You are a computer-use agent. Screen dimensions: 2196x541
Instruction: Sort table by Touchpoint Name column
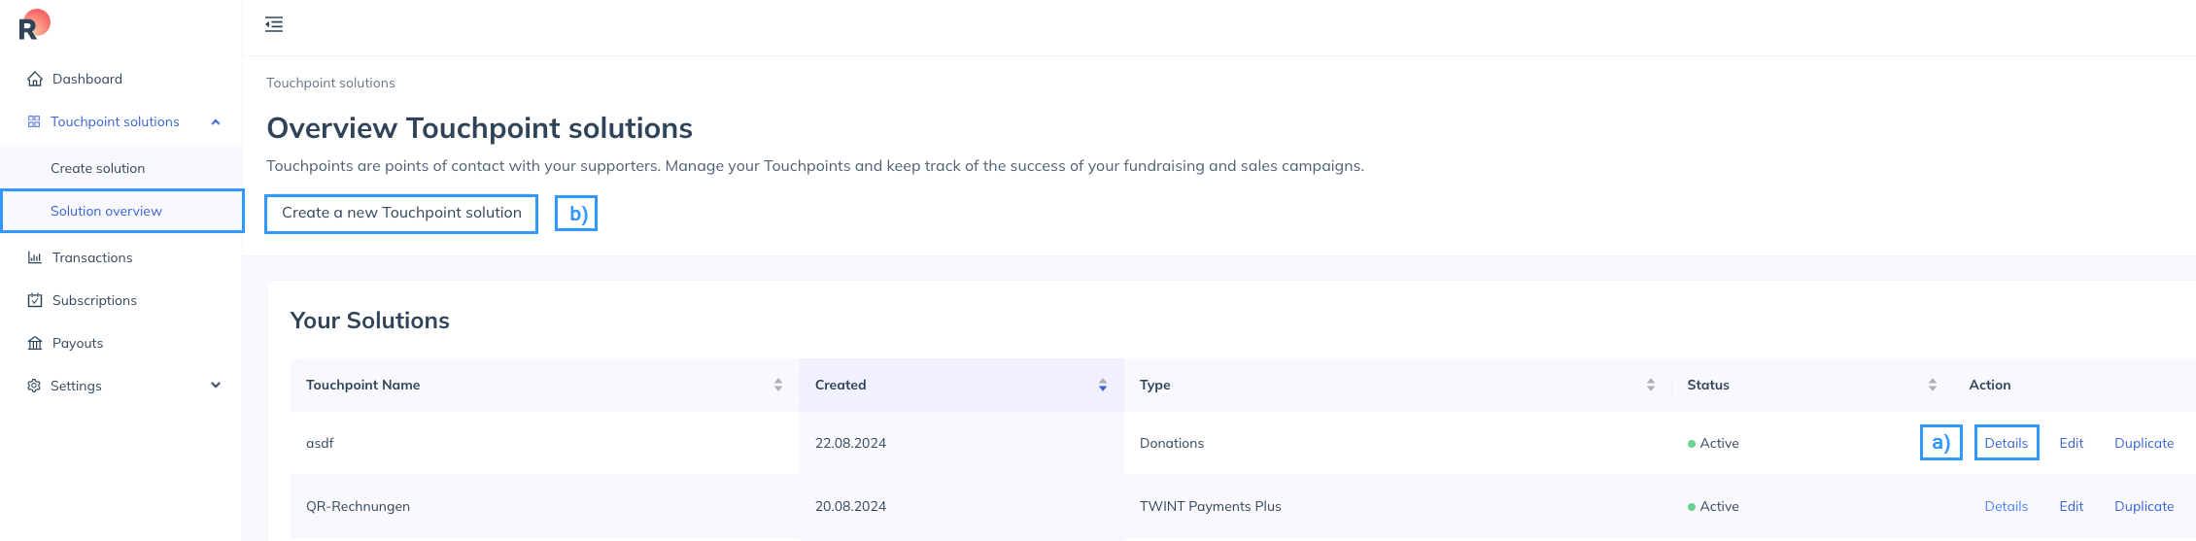pyautogui.click(x=778, y=385)
